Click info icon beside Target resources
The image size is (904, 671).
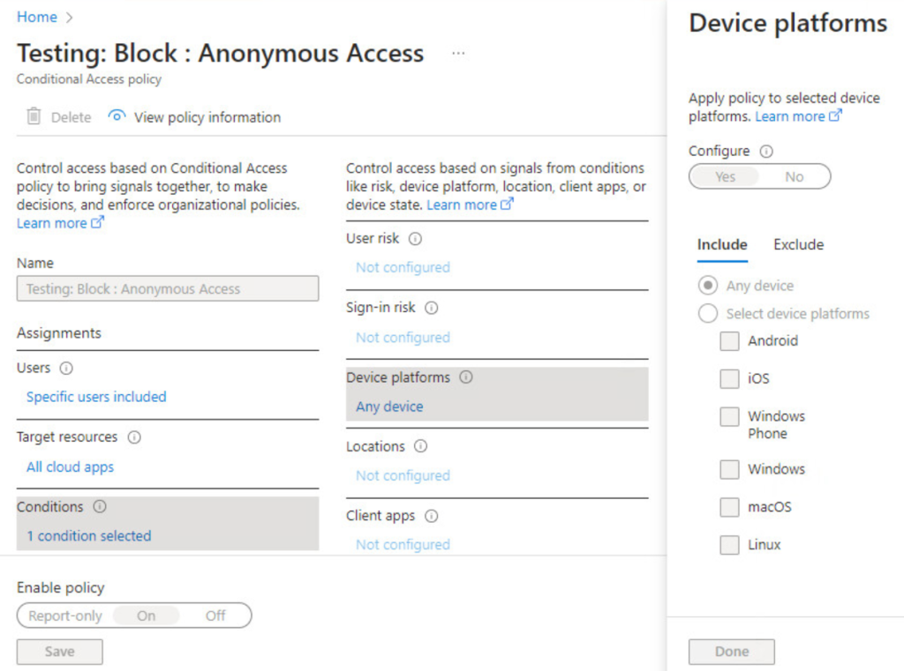click(x=134, y=437)
